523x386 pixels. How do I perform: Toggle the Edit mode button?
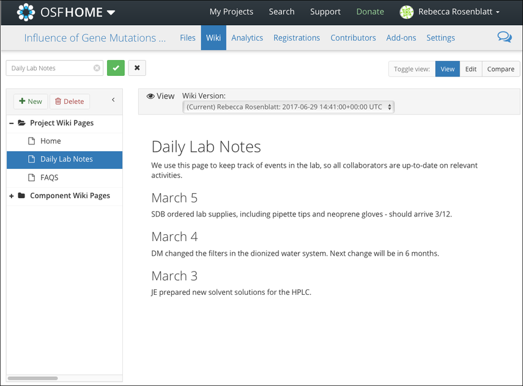(x=470, y=69)
